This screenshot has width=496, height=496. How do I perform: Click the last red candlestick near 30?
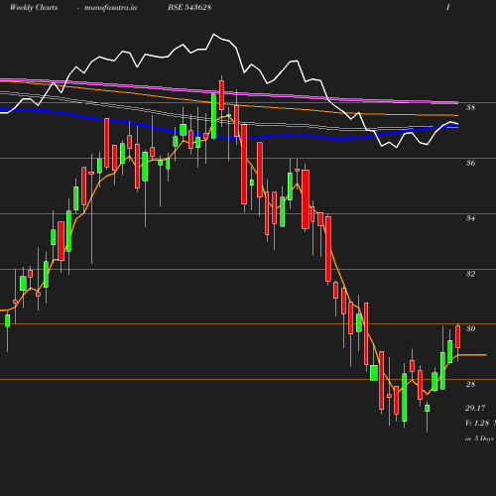point(458,336)
